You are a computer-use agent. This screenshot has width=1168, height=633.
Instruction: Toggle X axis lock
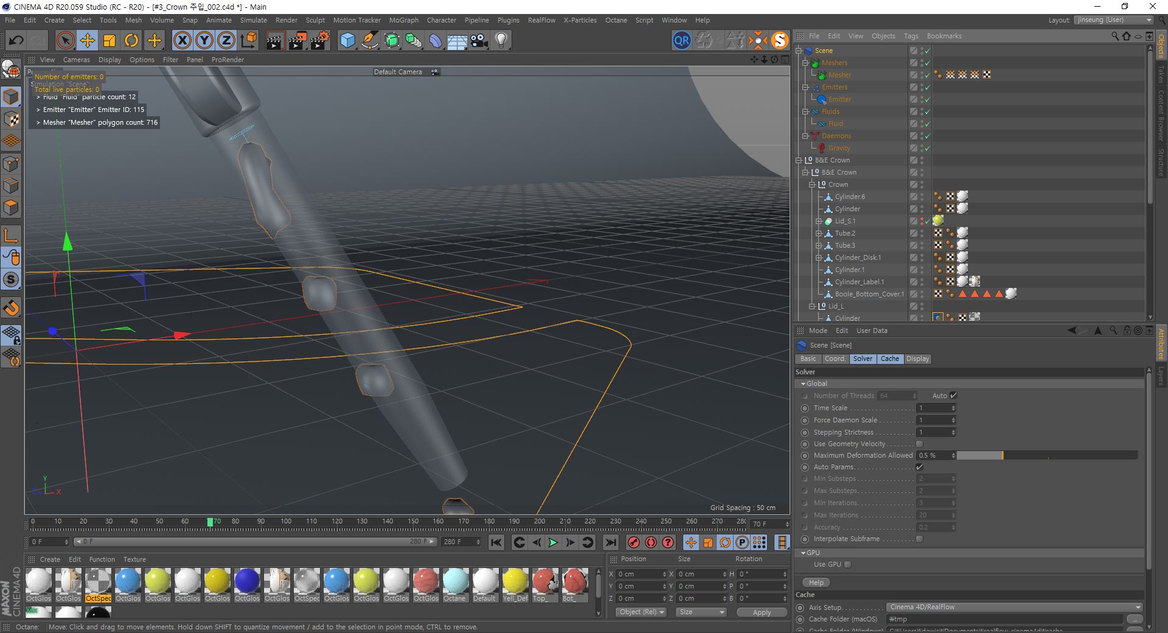coord(182,41)
